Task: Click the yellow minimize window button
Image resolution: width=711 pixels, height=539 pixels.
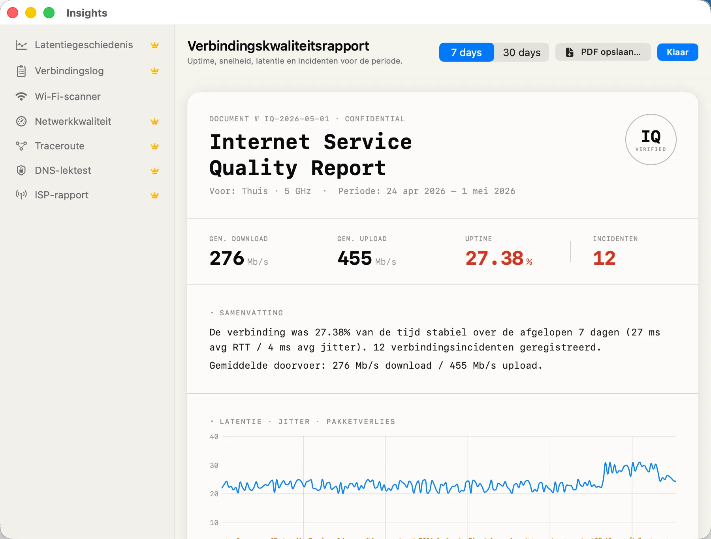Action: (x=31, y=13)
